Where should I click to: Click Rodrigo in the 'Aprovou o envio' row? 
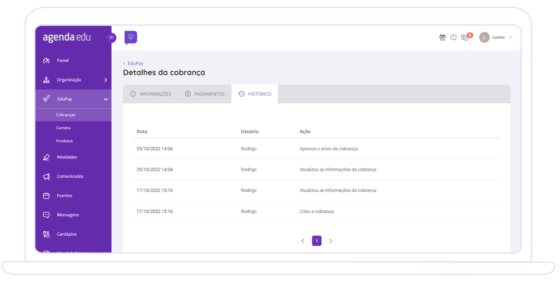click(249, 149)
